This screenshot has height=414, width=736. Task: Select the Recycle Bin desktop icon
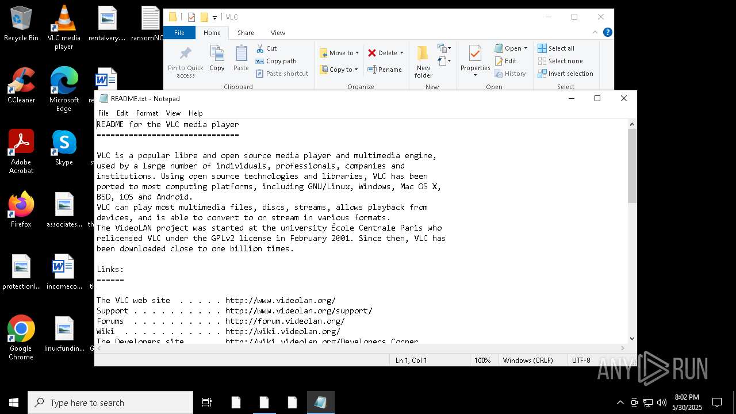pos(21,24)
